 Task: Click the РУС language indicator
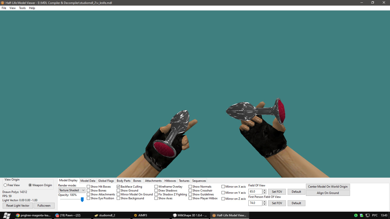[375, 215]
